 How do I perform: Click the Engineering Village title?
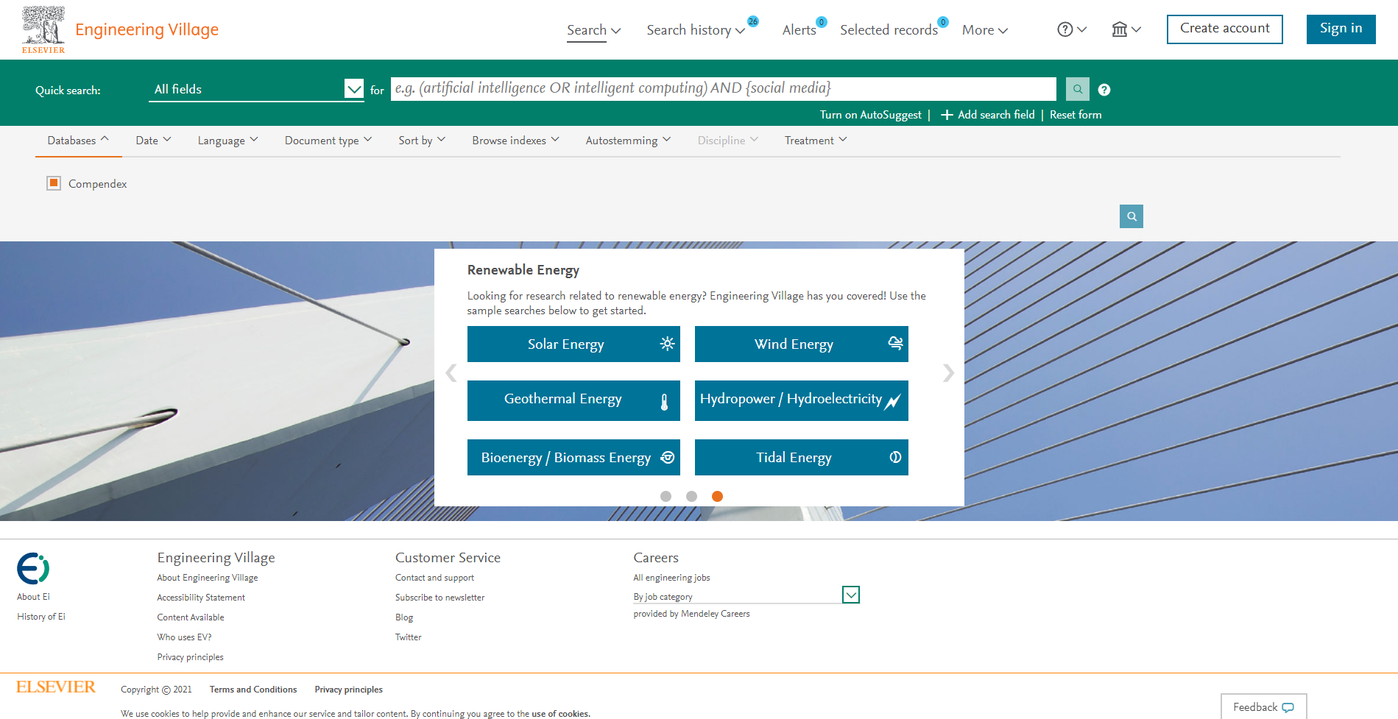pyautogui.click(x=147, y=29)
